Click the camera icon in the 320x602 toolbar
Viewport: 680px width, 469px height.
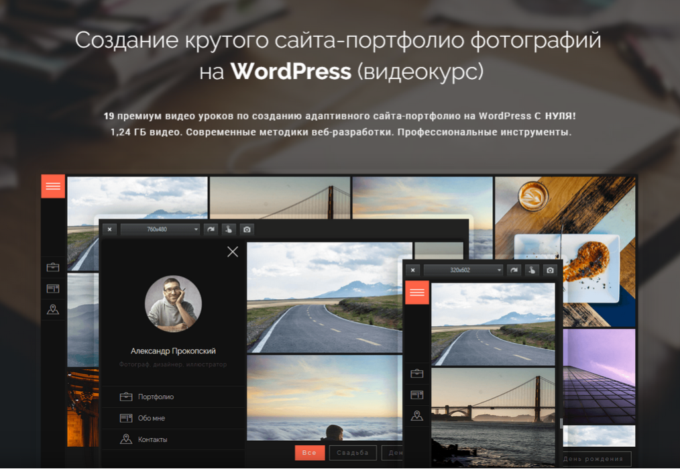550,270
